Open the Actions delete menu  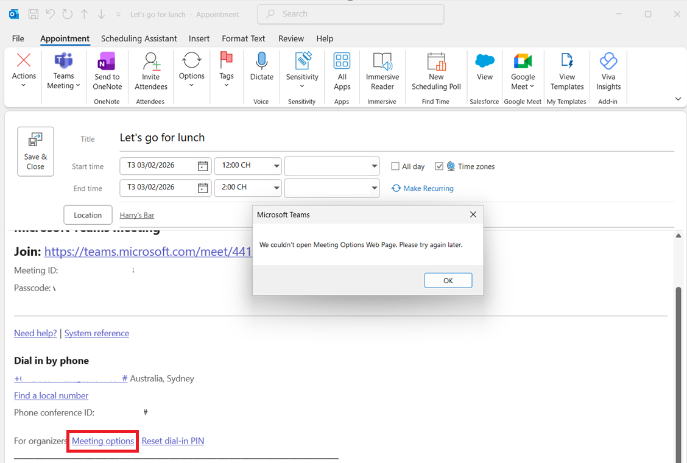(24, 70)
